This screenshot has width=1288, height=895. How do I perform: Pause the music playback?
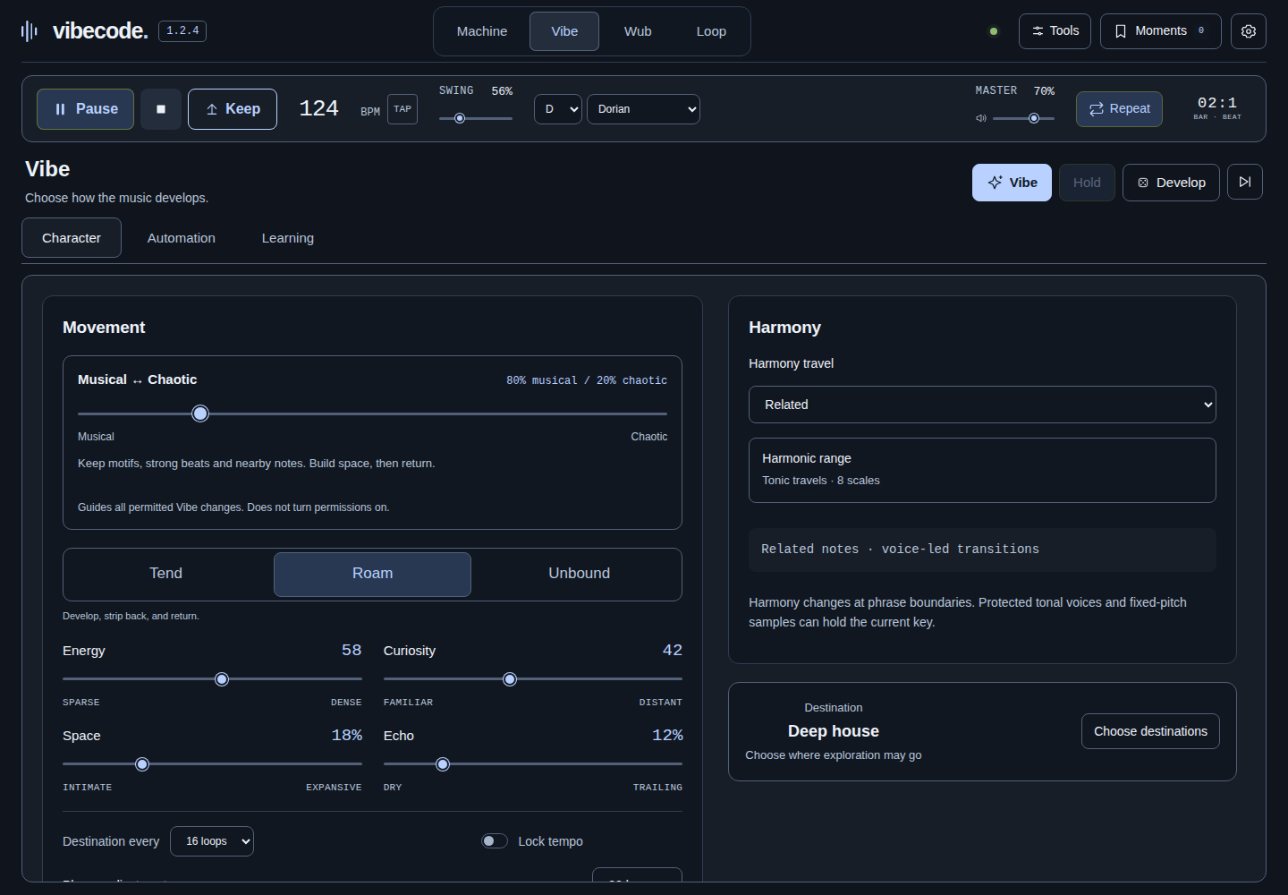tap(85, 109)
